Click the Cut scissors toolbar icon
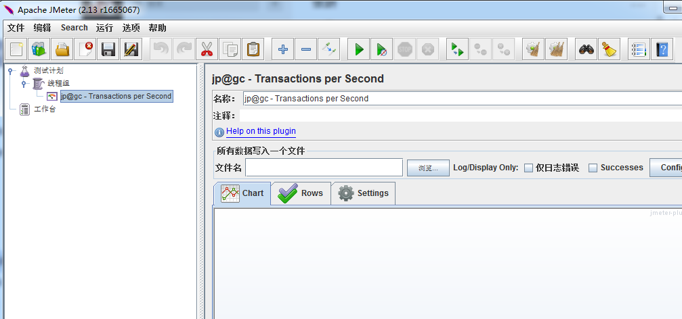682x319 pixels. point(207,49)
